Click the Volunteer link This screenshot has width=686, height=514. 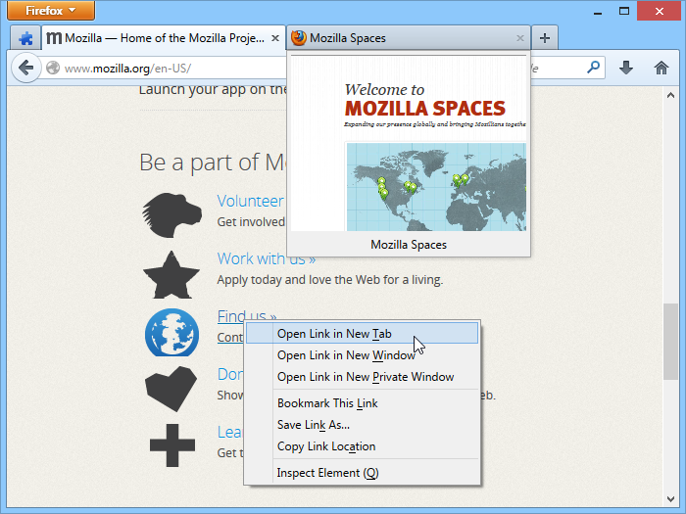(x=250, y=201)
